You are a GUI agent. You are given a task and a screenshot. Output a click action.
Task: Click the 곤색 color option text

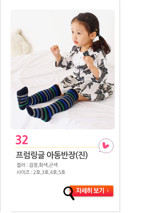53,165
